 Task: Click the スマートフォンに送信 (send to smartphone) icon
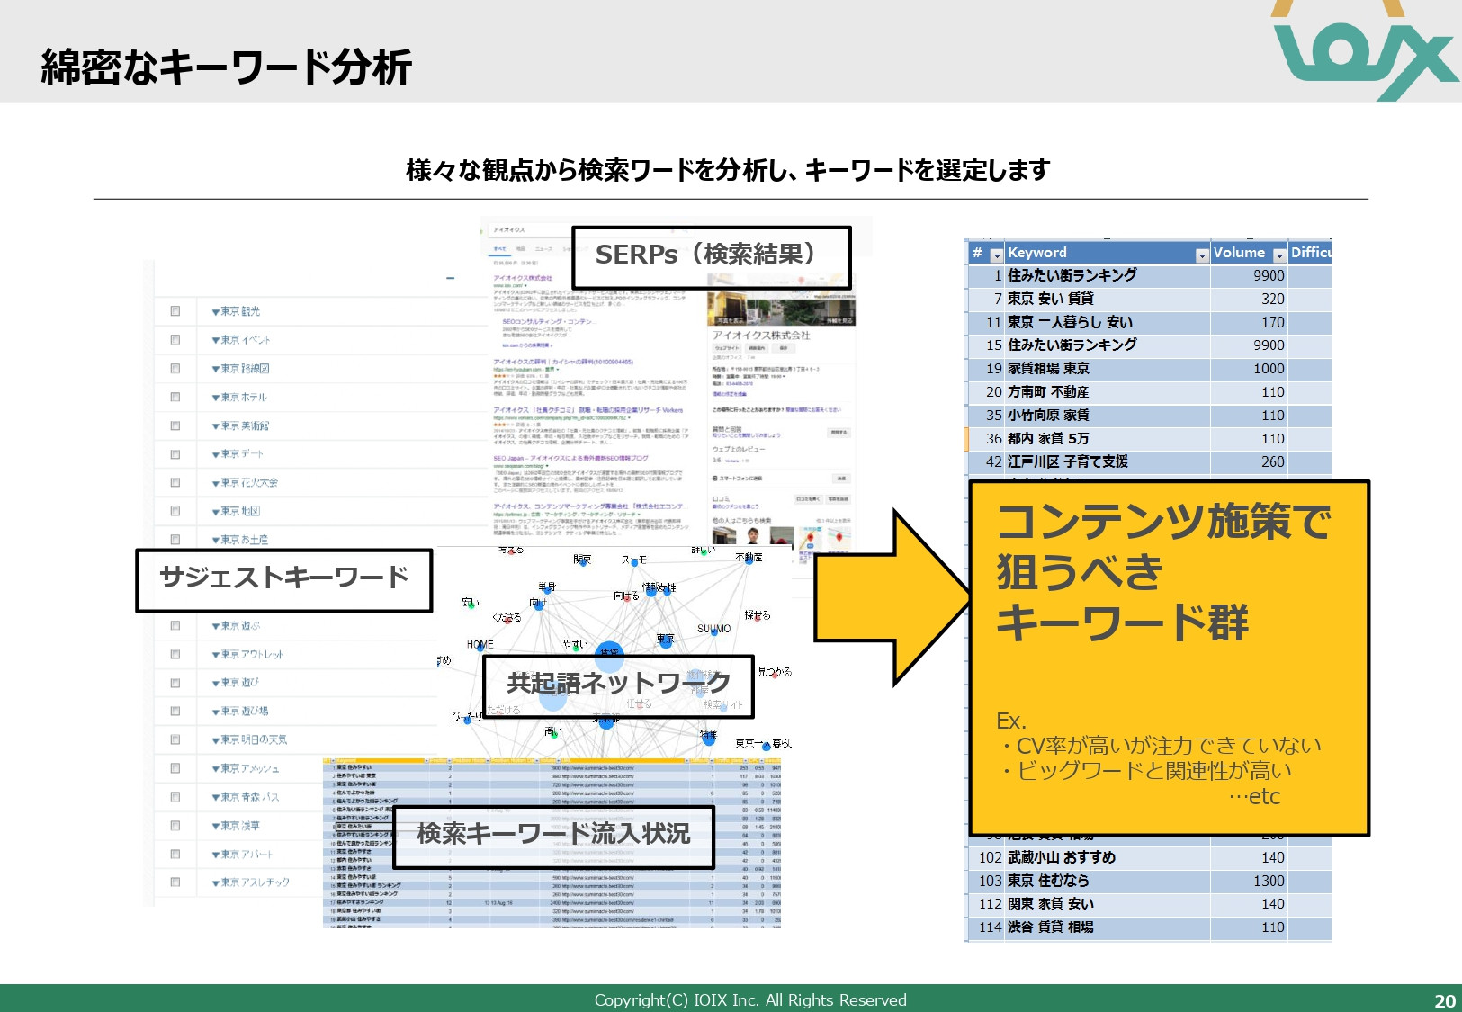[x=716, y=478]
